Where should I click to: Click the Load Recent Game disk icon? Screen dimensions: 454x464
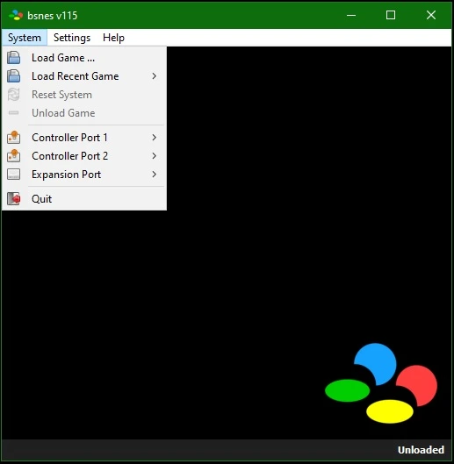(x=14, y=76)
